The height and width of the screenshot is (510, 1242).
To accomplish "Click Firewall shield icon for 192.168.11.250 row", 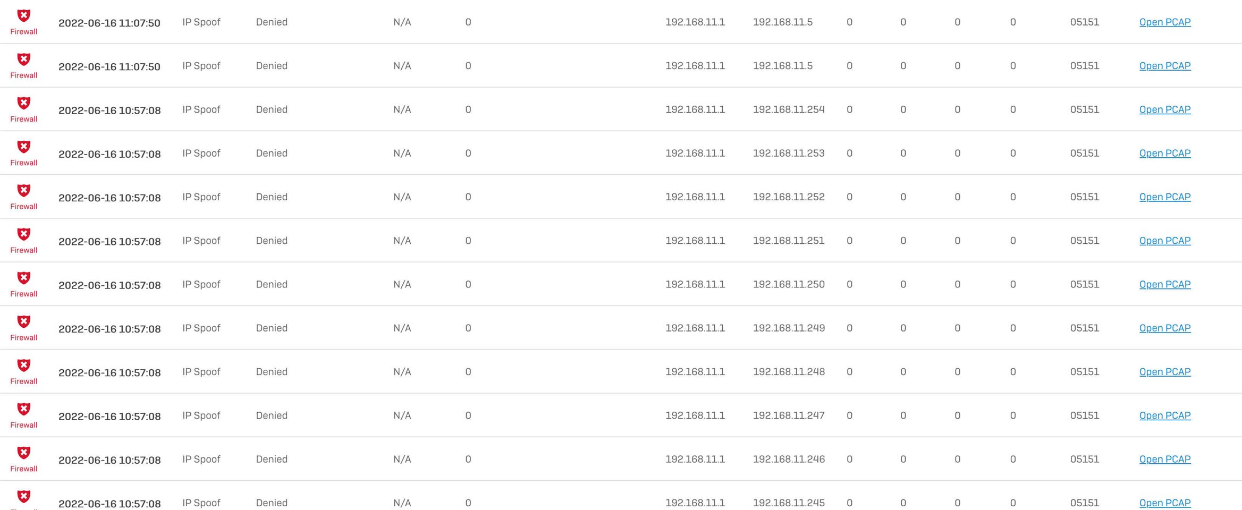I will (x=24, y=278).
